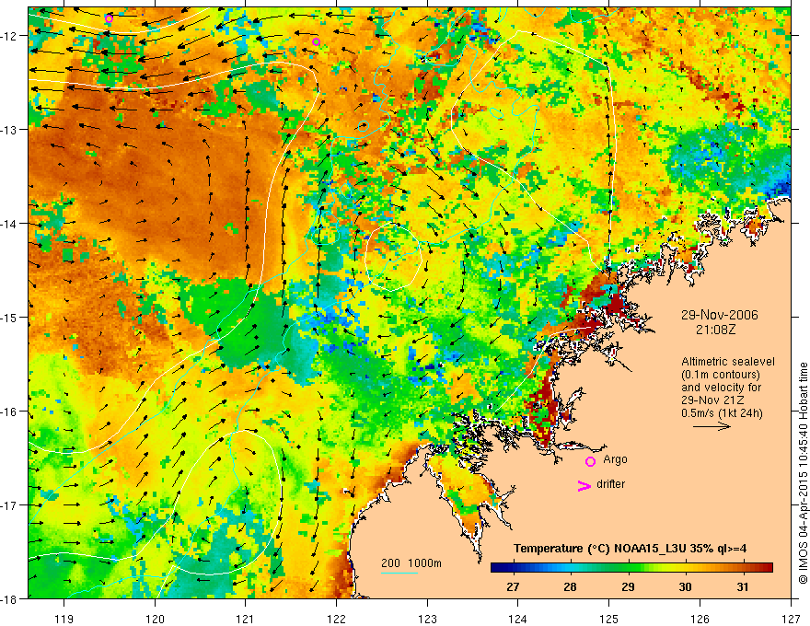Click the latitude axis label -17

click(10, 505)
